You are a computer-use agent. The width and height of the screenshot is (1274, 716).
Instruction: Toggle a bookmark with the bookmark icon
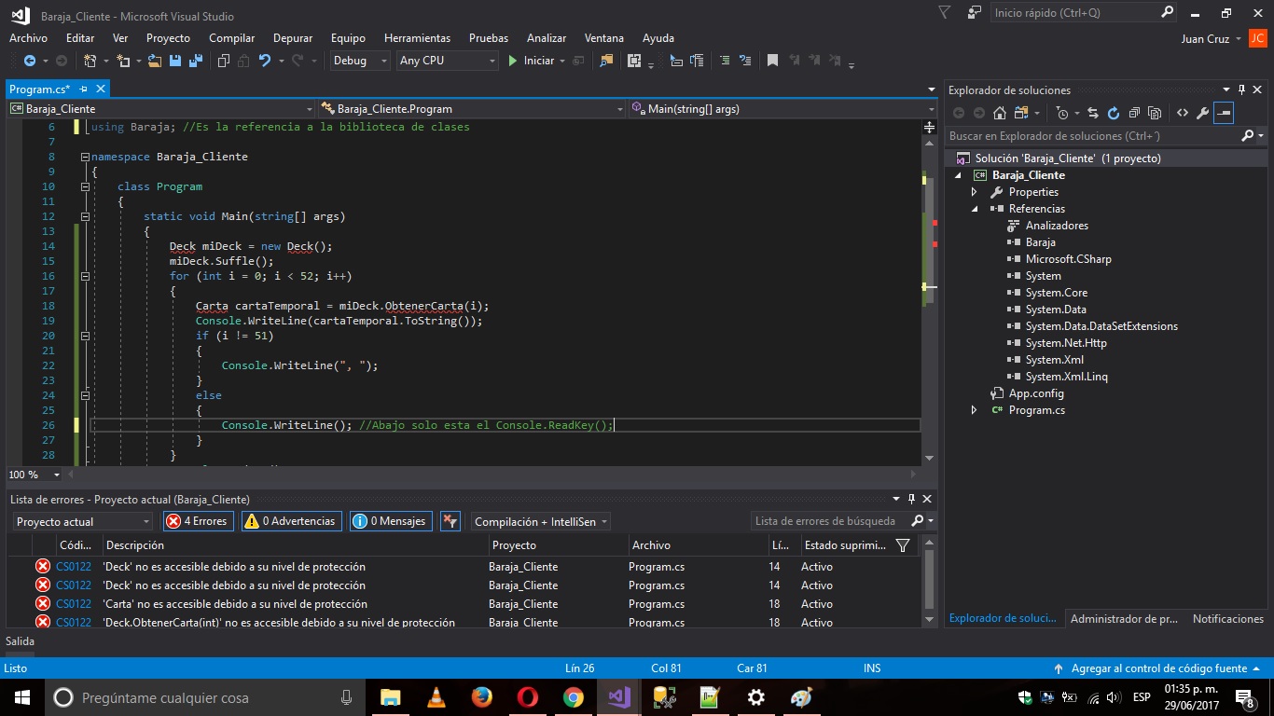(772, 61)
